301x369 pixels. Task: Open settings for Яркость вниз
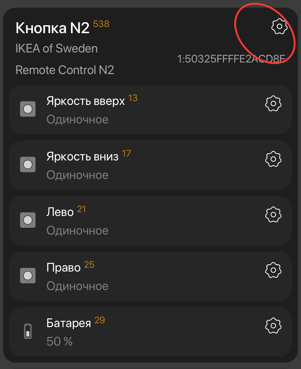pos(273,159)
